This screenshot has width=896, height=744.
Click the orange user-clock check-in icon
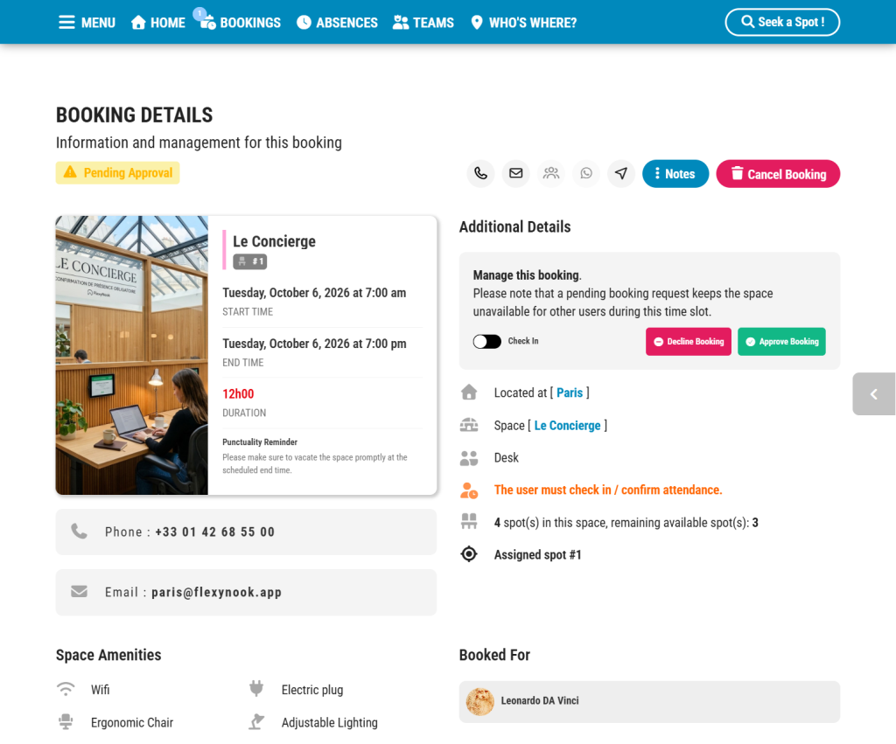[469, 490]
